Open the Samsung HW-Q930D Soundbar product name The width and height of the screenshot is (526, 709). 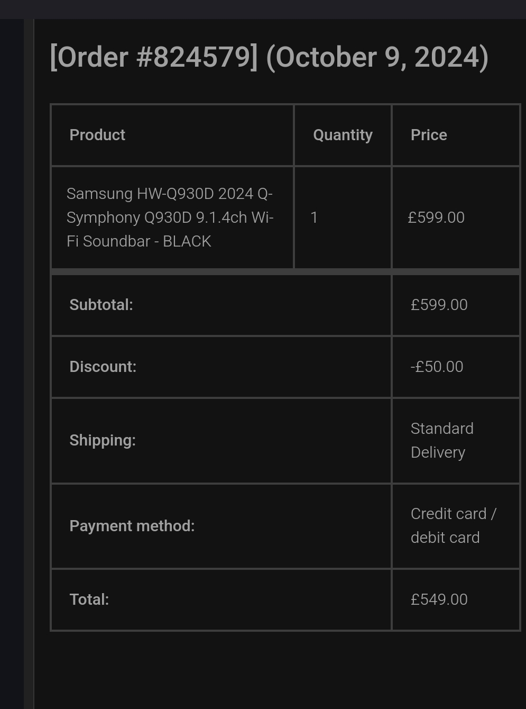coord(170,217)
